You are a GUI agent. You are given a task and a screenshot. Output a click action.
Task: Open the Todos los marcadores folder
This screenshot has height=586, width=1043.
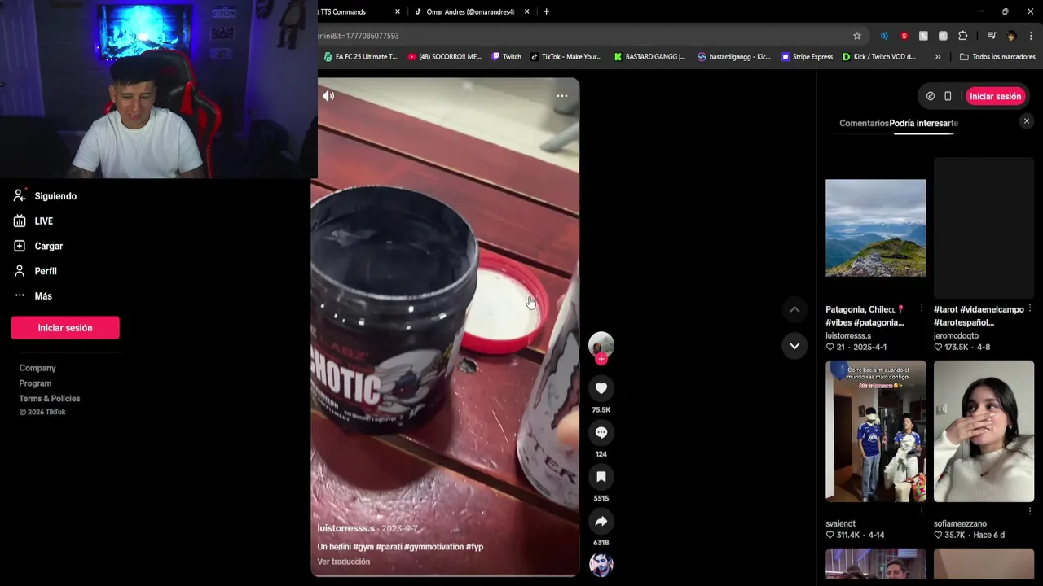(x=997, y=57)
